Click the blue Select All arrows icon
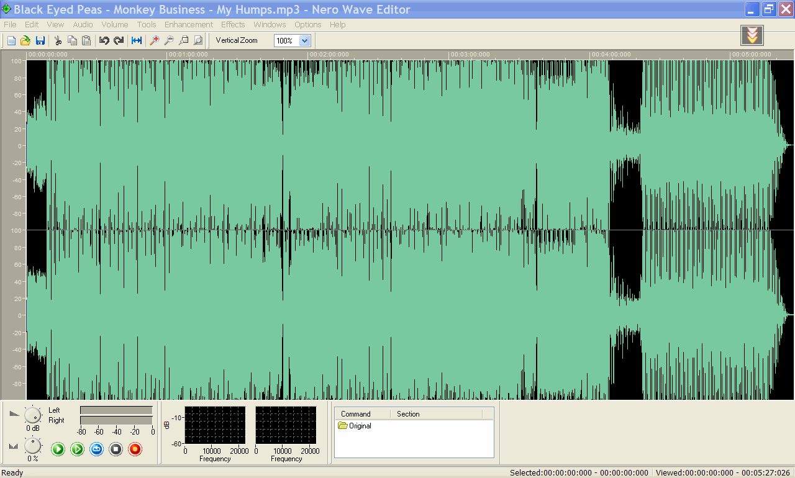This screenshot has height=478, width=795. pos(137,40)
